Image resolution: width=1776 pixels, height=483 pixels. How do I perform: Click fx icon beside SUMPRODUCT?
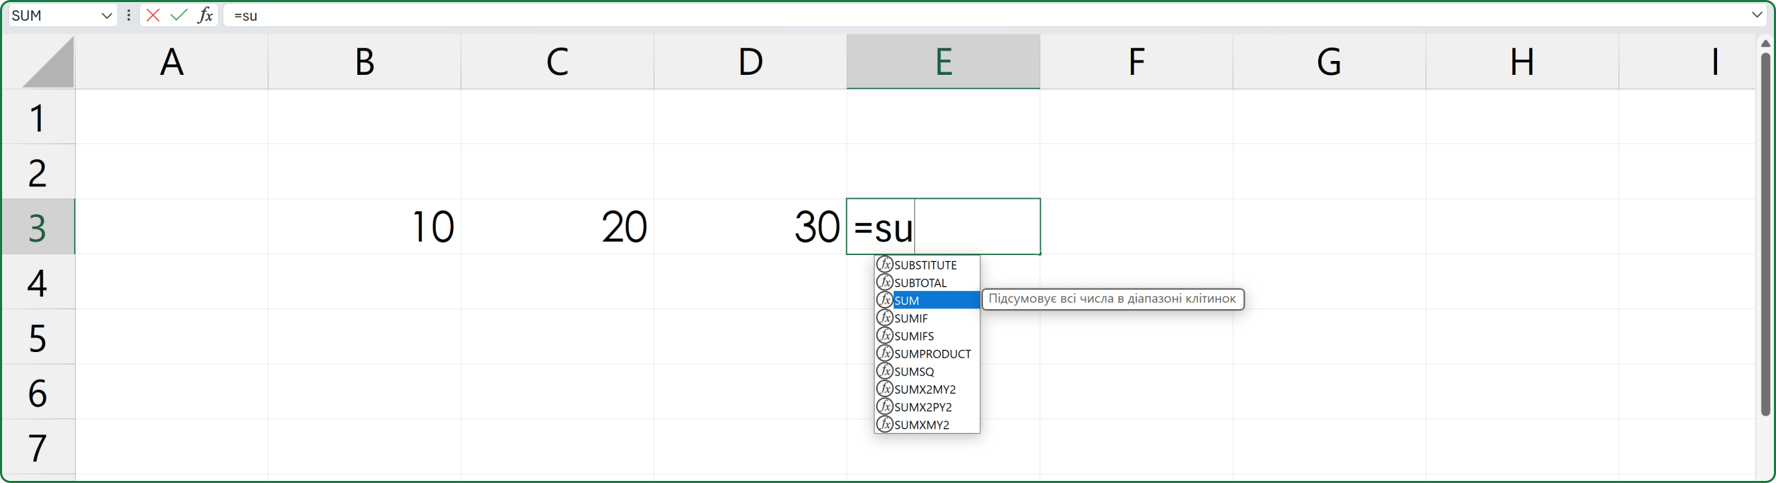885,353
